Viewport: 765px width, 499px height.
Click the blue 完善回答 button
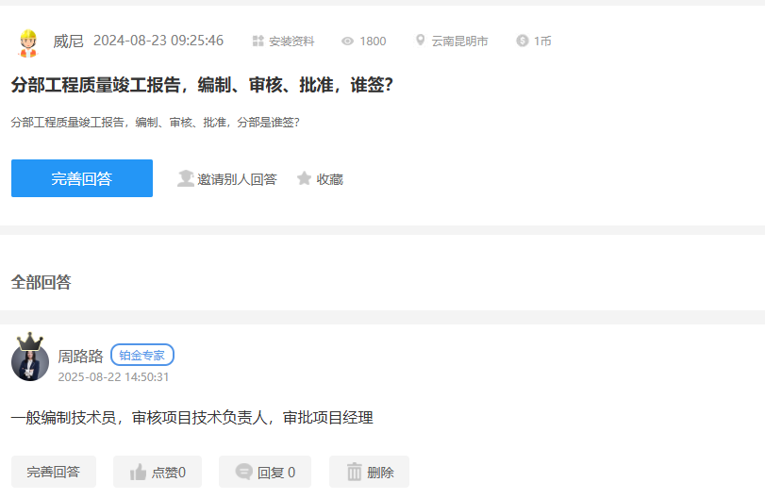point(82,178)
